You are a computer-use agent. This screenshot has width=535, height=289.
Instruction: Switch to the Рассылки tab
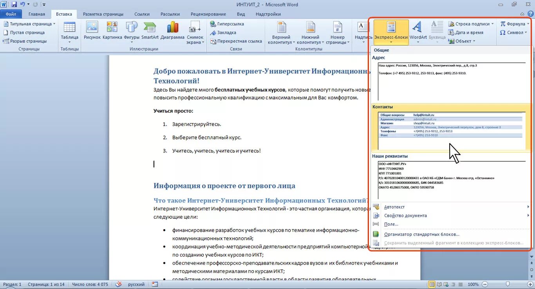[x=170, y=14]
